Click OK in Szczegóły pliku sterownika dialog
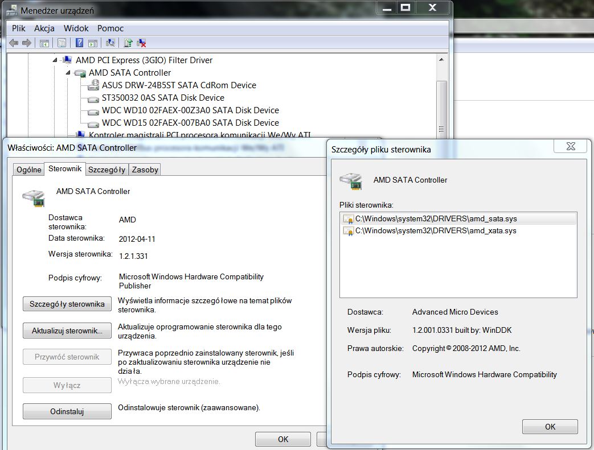Image resolution: width=594 pixels, height=450 pixels. (x=550, y=427)
